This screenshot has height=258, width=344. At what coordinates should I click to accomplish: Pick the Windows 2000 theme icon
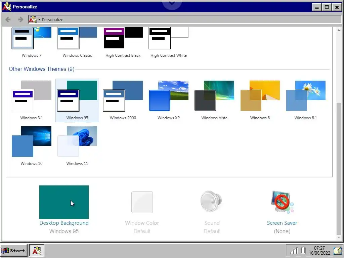coord(123,96)
